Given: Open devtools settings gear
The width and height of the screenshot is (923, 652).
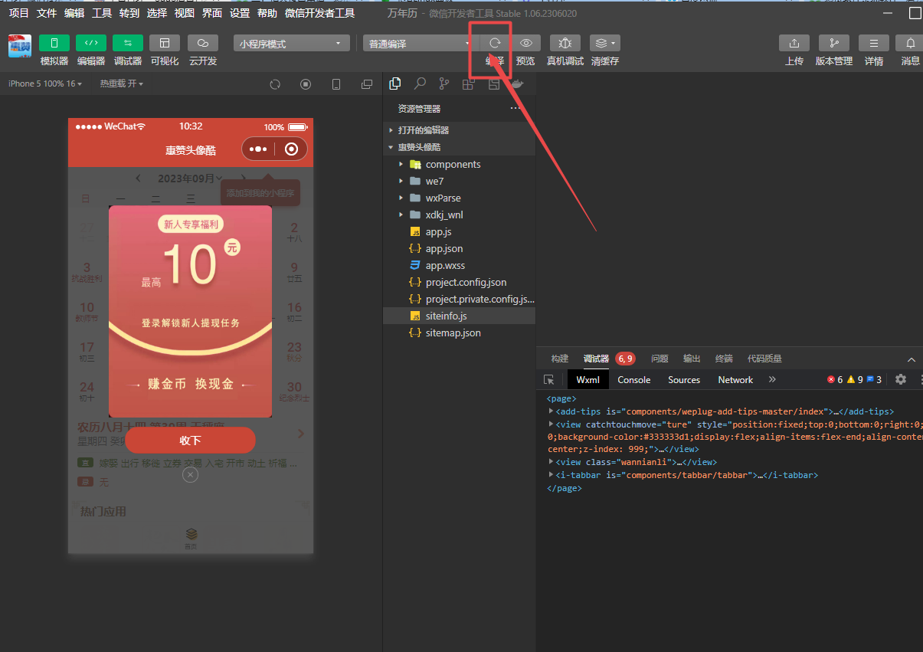Looking at the screenshot, I should 901,379.
